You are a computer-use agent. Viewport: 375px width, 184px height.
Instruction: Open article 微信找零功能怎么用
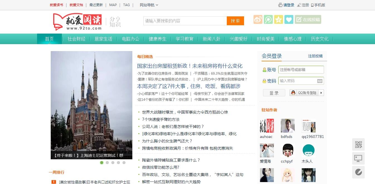[x=161, y=167]
